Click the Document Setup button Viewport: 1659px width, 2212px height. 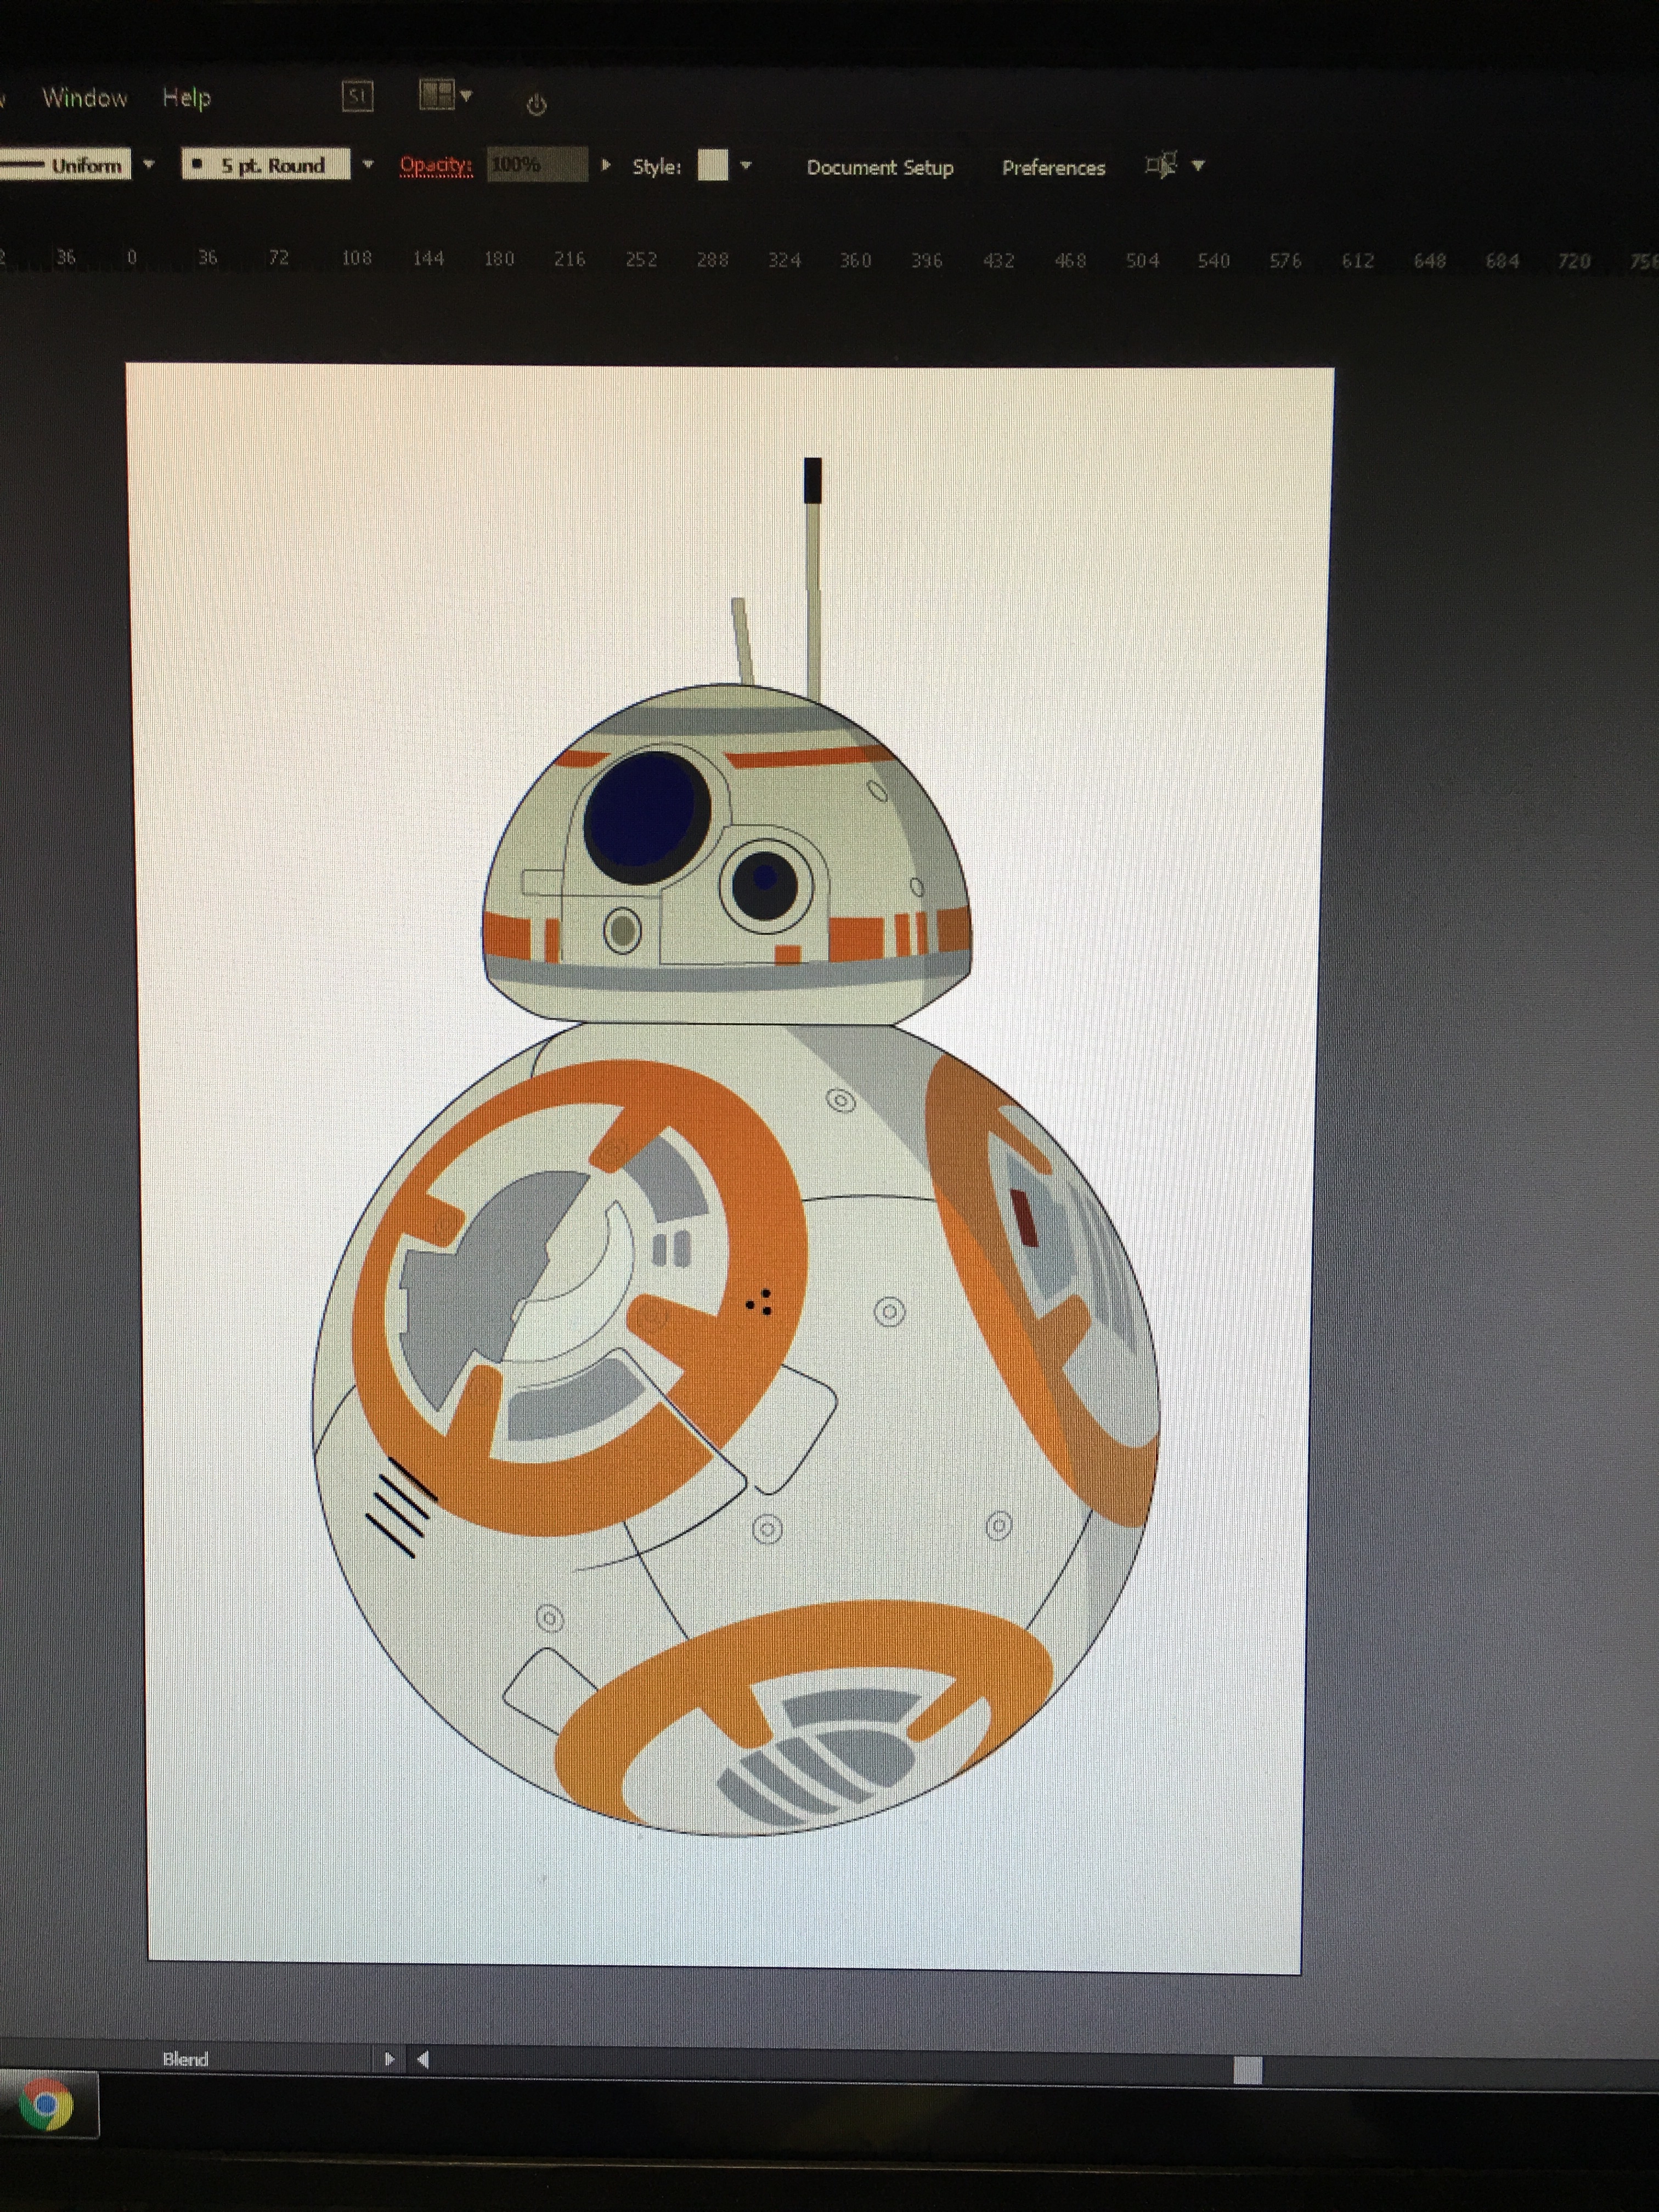click(880, 168)
